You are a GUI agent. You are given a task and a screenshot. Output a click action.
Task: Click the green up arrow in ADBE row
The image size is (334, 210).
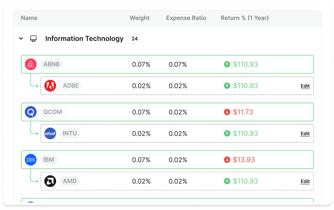(227, 86)
